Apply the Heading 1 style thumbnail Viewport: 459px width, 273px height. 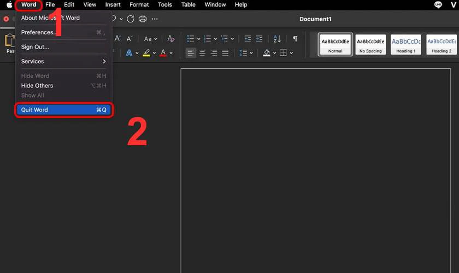click(406, 44)
